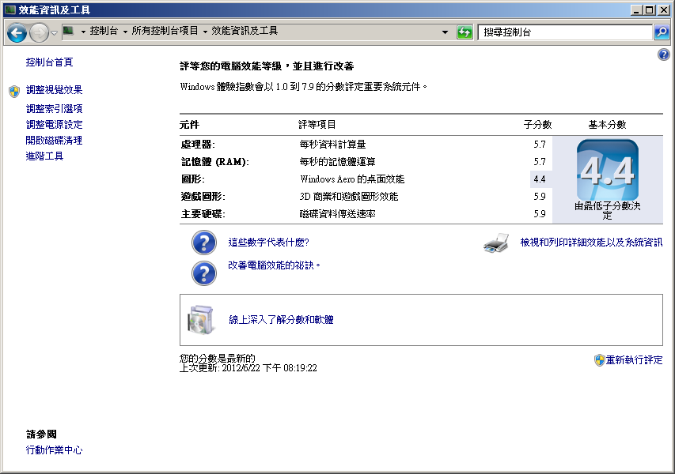Screen dimensions: 675x474
Task: Open 檢視和列印詳細效能以及系統資訊 link
Action: pos(591,243)
